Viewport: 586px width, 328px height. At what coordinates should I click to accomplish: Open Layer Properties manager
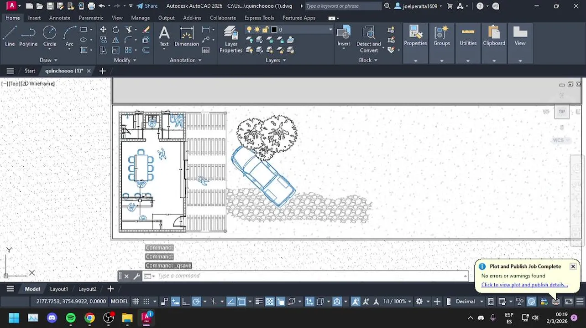(x=231, y=40)
